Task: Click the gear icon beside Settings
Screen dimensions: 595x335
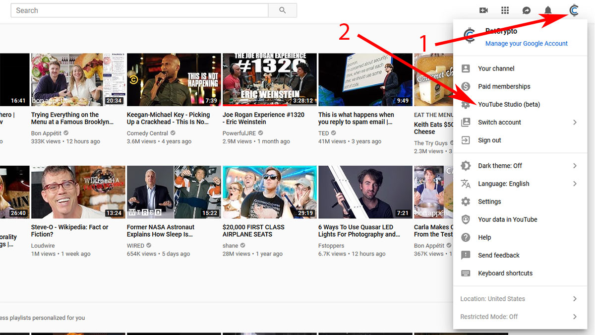Action: [x=466, y=201]
